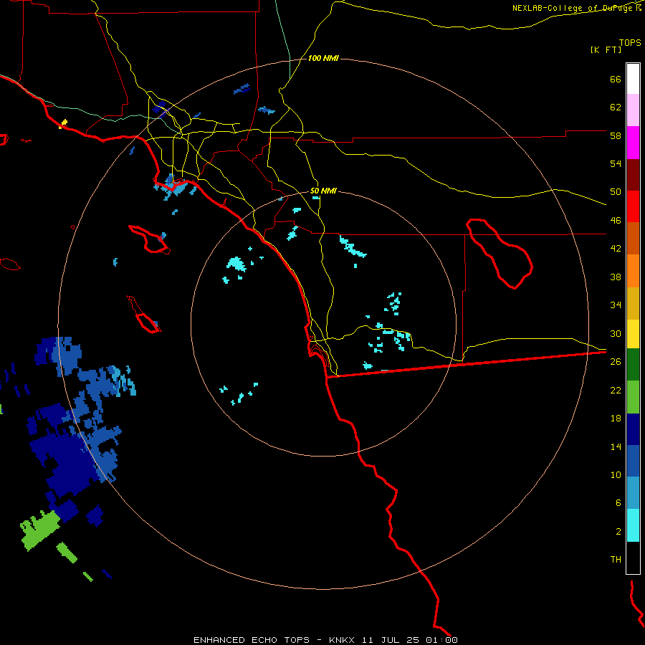Click the black threshold legend swatch

(633, 558)
